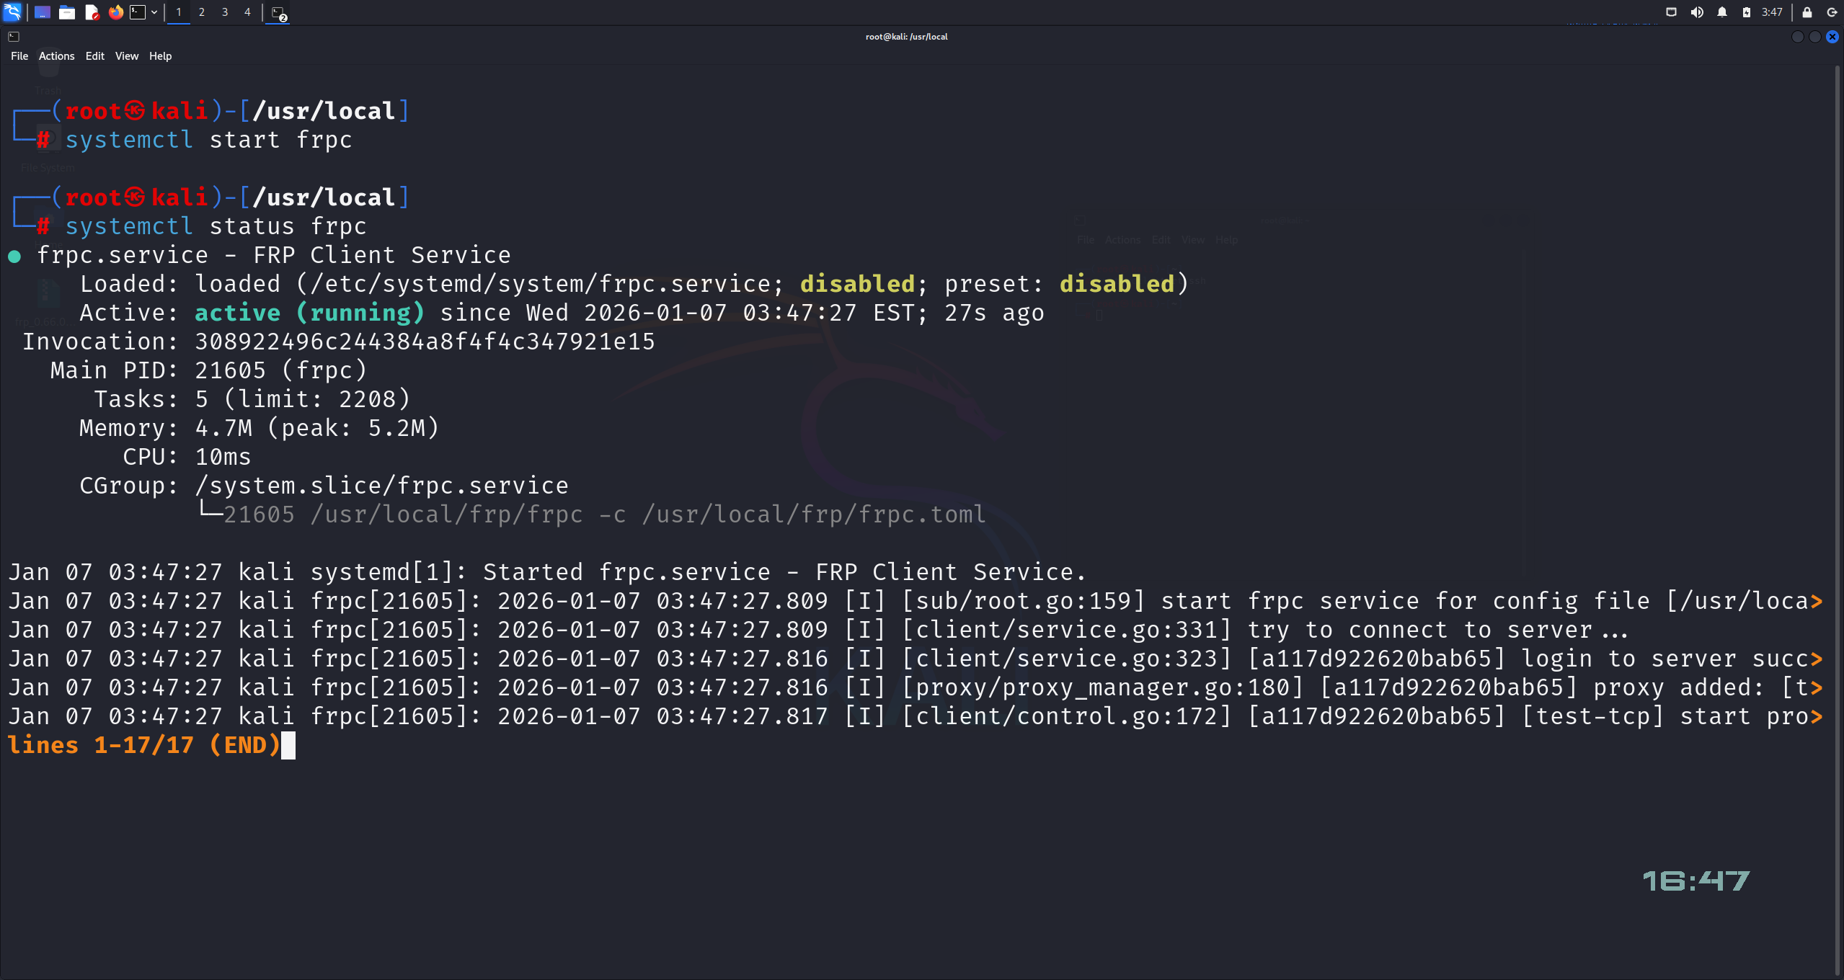Image resolution: width=1844 pixels, height=980 pixels.
Task: Click the '/etc/systemd/system/frpc.service' path
Action: [x=540, y=284]
